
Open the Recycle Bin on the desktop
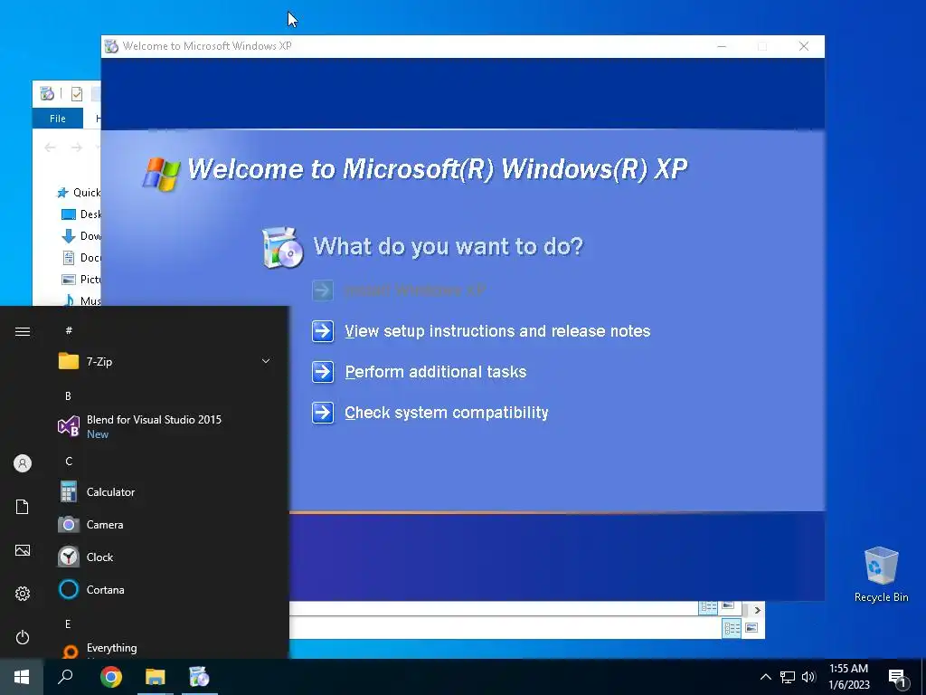click(881, 574)
